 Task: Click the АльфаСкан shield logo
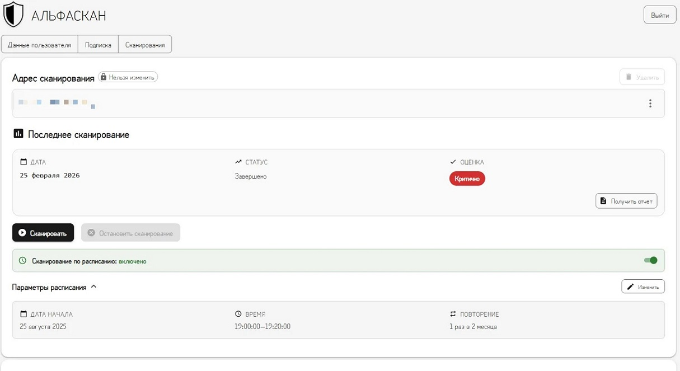(13, 15)
